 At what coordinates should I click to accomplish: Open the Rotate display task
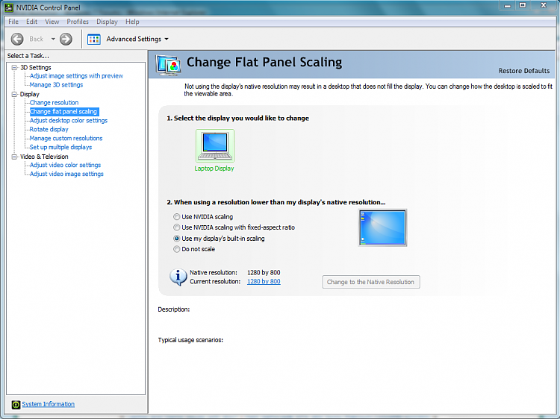(x=49, y=130)
